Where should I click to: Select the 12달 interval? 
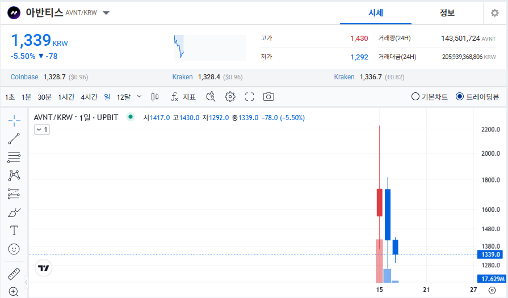point(123,97)
